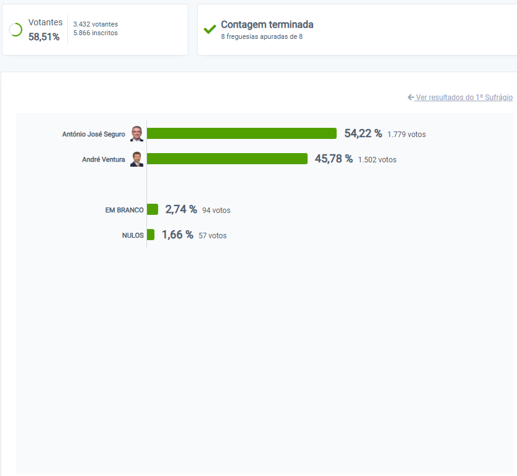517x476 pixels.
Task: Click the 3.432 votantes text
Action: (x=96, y=24)
